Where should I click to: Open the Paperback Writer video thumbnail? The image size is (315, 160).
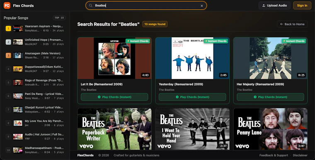click(114, 129)
